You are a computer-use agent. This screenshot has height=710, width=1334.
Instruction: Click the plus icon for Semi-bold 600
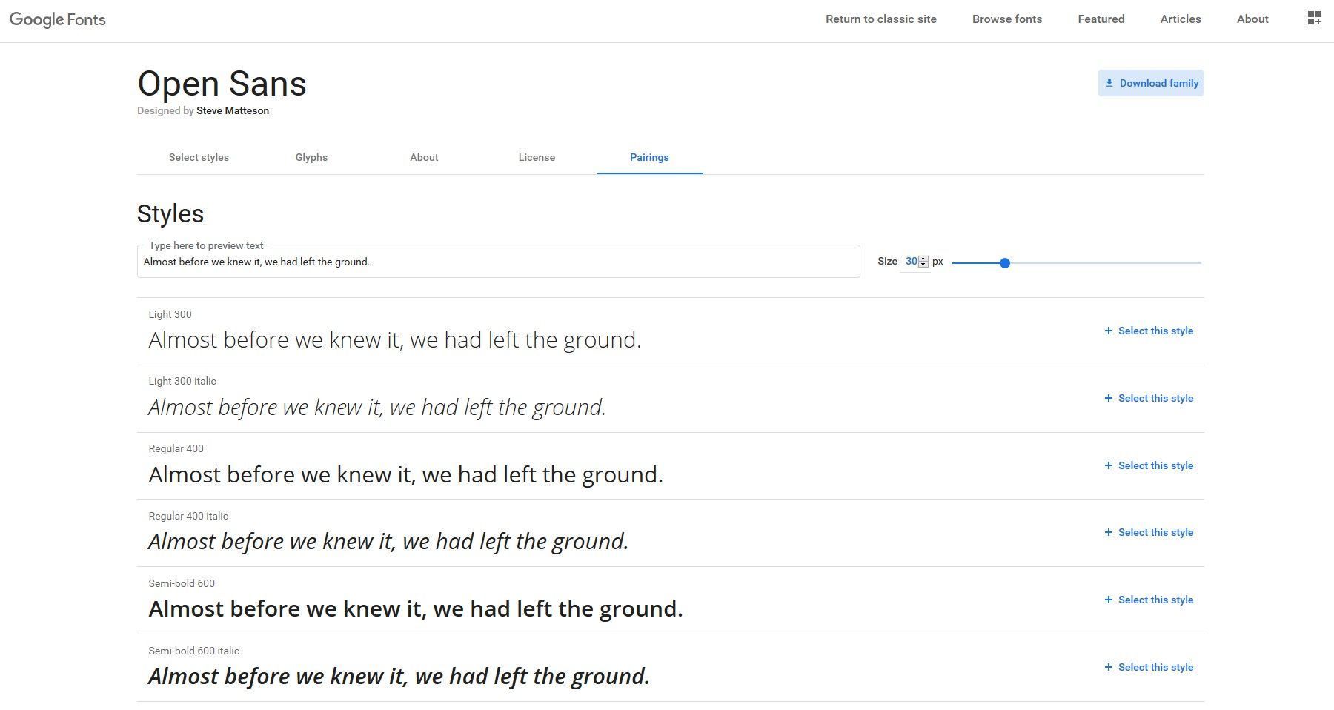[1109, 600]
